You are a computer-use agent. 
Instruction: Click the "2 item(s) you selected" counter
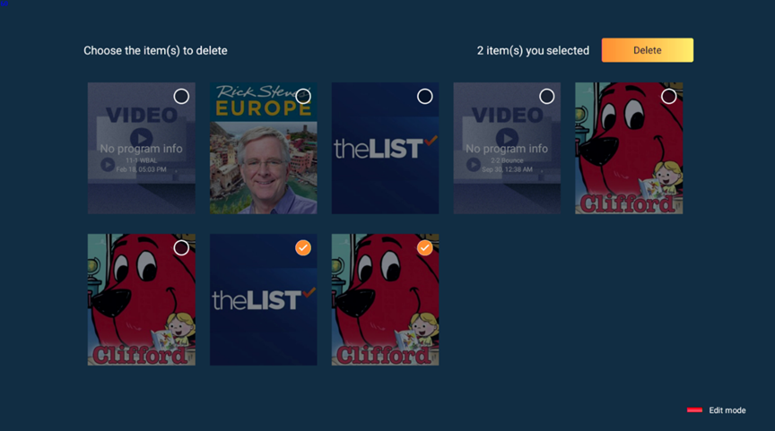pos(533,50)
